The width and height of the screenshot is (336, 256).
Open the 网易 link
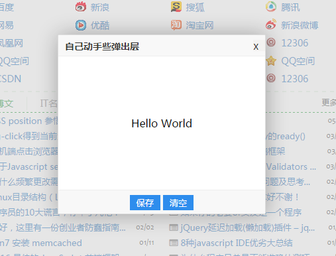click(x=7, y=25)
